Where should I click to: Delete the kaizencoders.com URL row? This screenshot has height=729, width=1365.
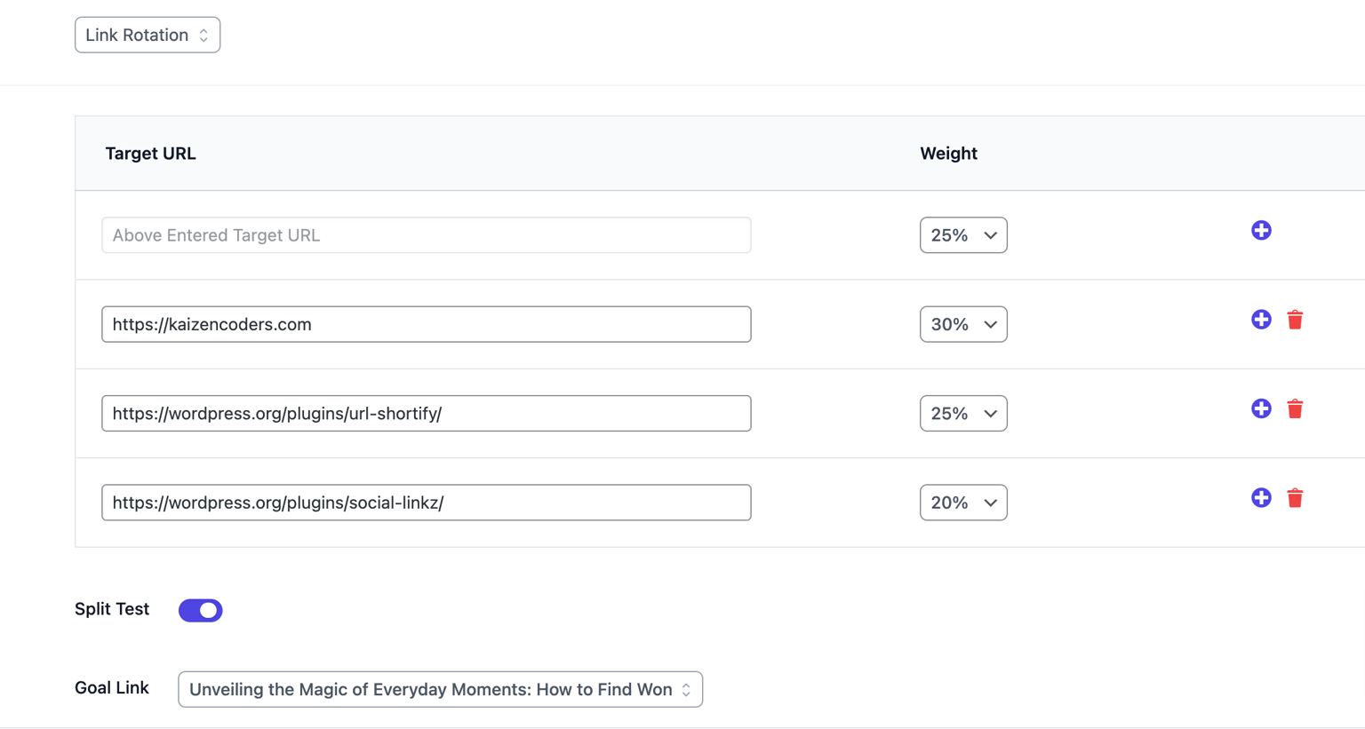coord(1295,320)
